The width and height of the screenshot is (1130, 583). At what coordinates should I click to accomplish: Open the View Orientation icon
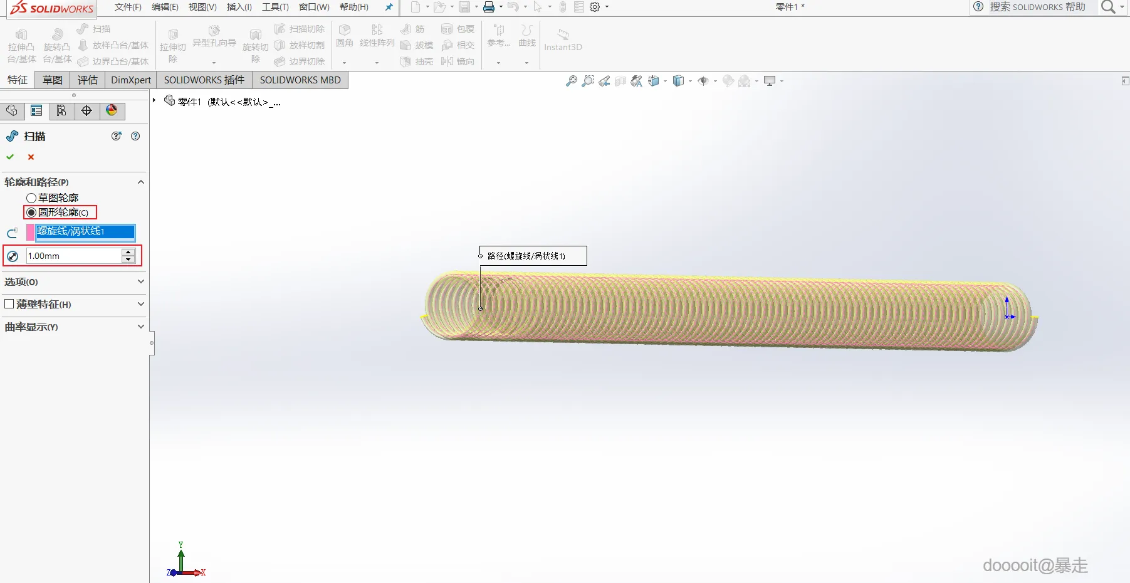click(654, 81)
